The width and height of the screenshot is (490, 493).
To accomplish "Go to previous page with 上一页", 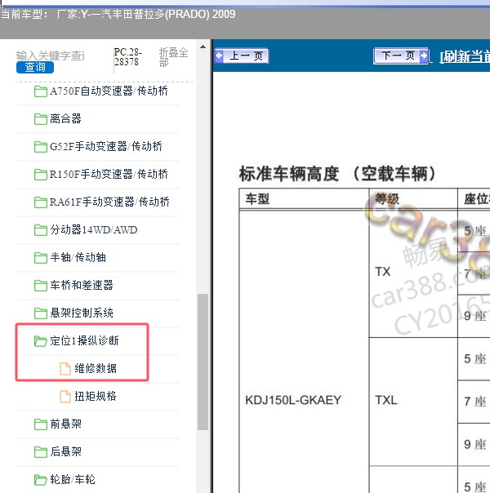I will pyautogui.click(x=242, y=56).
